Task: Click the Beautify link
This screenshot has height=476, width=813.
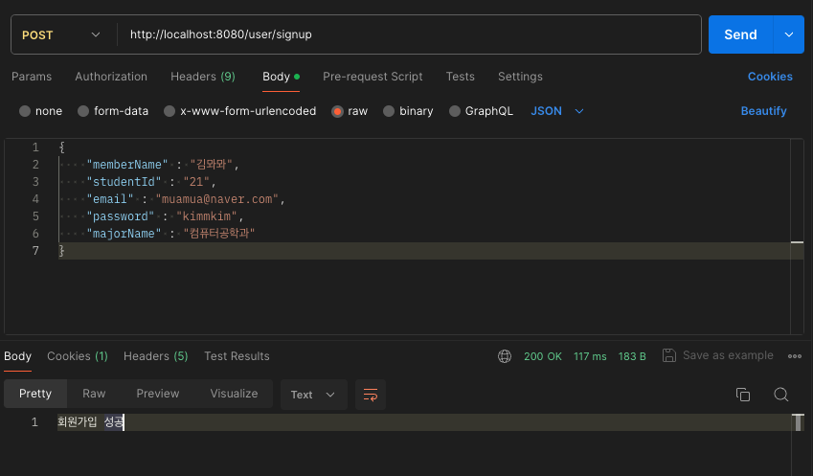Action: pos(763,111)
